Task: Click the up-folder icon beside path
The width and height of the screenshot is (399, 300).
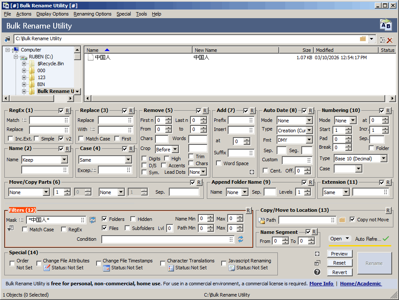Action: point(8,39)
